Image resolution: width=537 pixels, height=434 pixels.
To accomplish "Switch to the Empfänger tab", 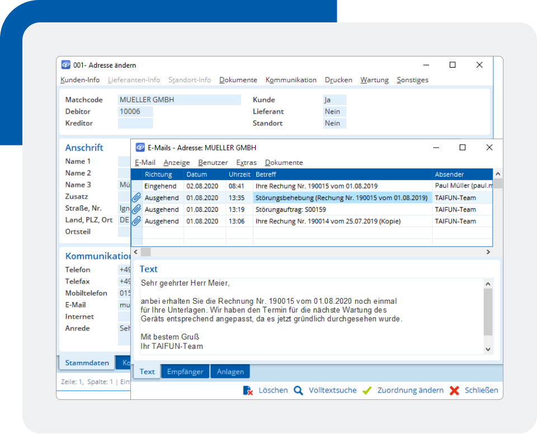I will click(185, 371).
